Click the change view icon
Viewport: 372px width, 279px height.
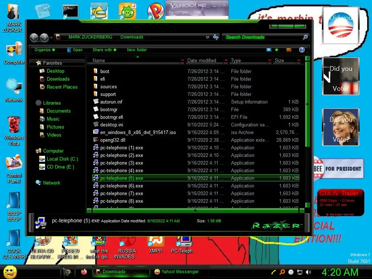[269, 50]
